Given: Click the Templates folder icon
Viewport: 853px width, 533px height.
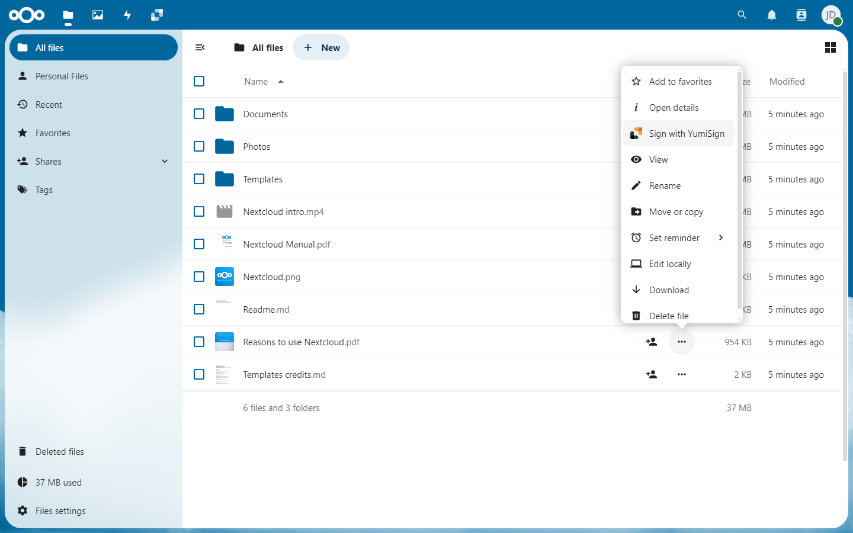Looking at the screenshot, I should [x=225, y=179].
